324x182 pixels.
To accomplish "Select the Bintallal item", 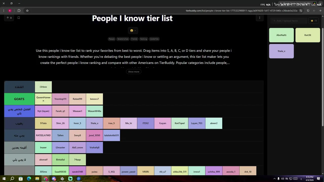I will tap(60, 160).
